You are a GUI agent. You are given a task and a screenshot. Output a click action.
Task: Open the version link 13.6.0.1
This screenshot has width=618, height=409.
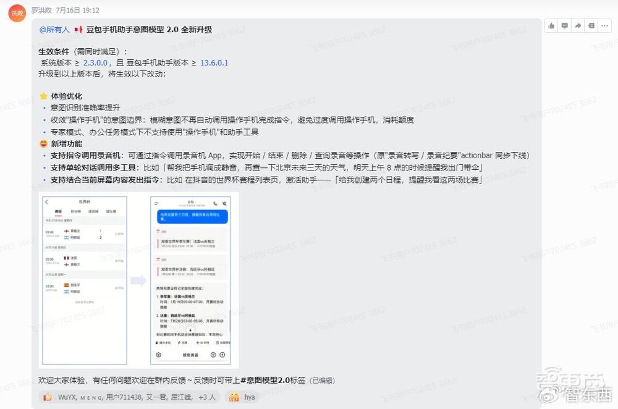[x=214, y=63]
